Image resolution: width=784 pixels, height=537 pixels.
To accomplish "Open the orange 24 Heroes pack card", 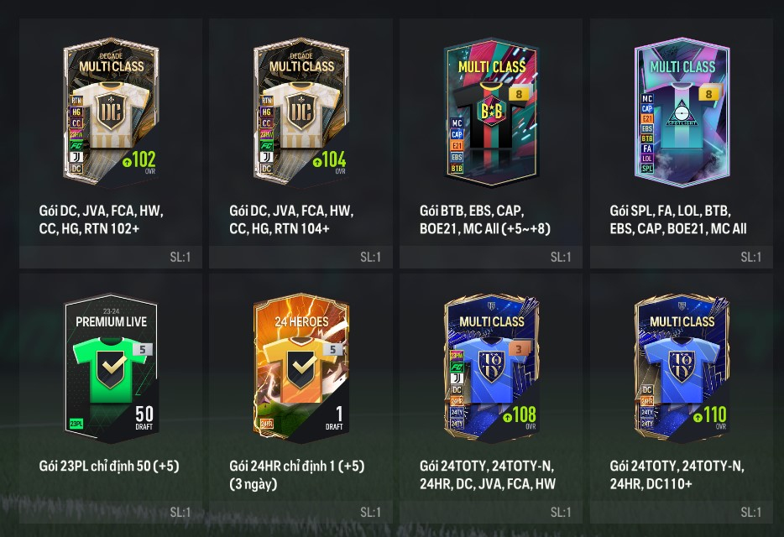I will click(x=301, y=368).
